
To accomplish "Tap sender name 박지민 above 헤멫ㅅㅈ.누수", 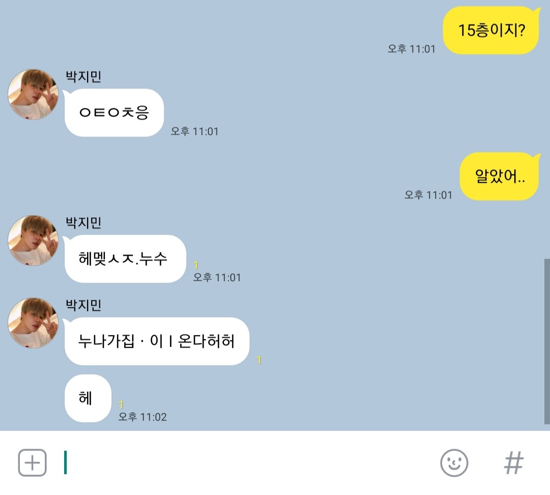I will pyautogui.click(x=84, y=223).
